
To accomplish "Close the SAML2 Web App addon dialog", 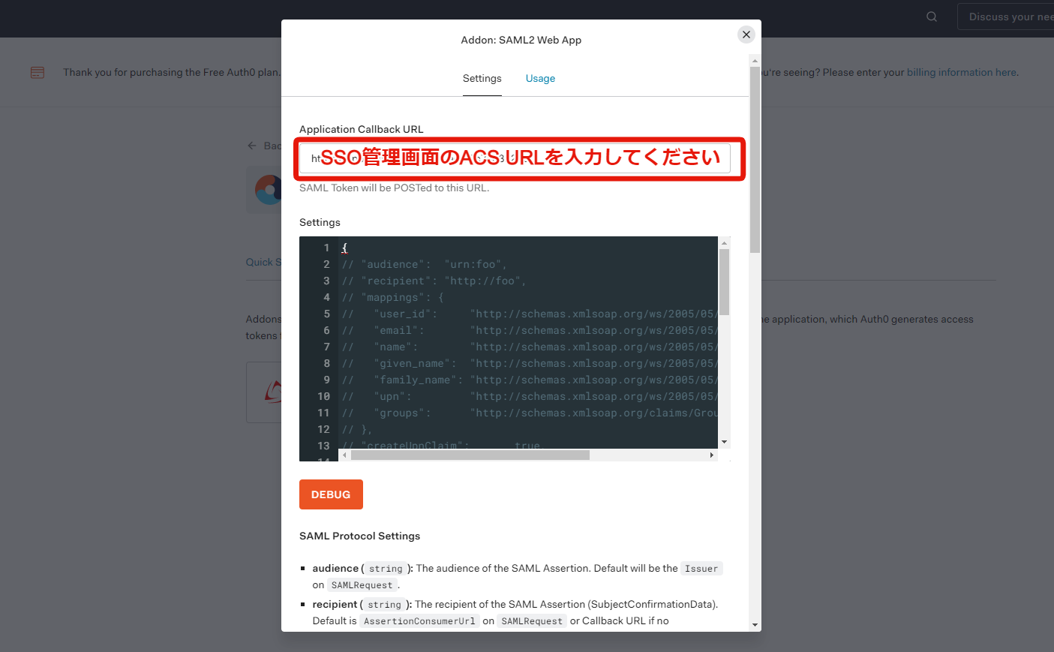I will tap(746, 35).
